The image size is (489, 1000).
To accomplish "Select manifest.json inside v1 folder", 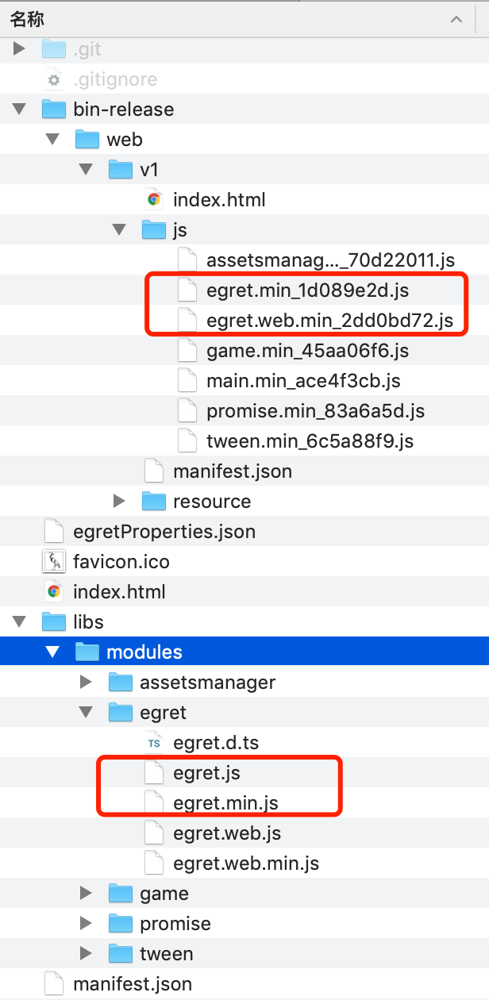I will click(233, 471).
